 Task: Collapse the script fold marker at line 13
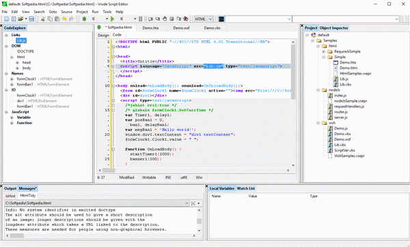113,100
